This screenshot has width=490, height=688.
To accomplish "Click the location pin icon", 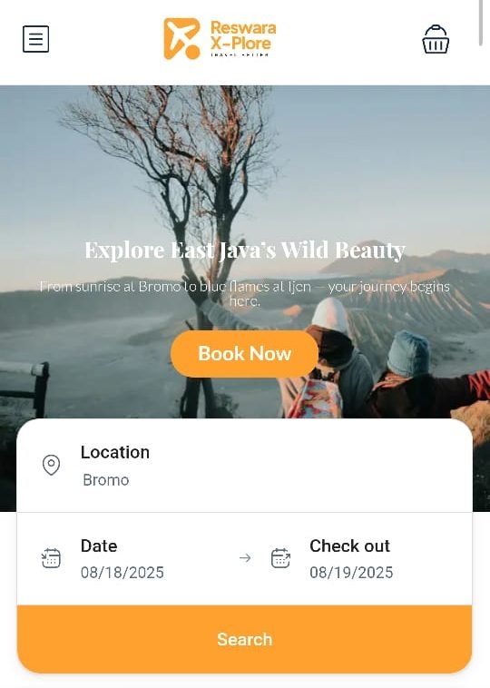I will coord(51,465).
